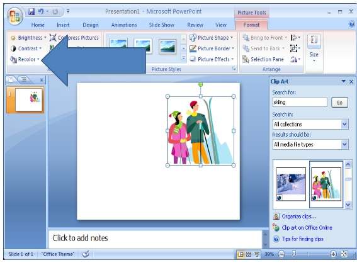Click the zoom slider handle
Screen dimensions: 357x265
pos(294,254)
